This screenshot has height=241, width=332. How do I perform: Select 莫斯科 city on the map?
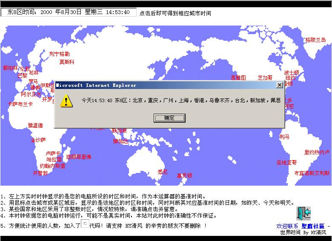click(67, 62)
